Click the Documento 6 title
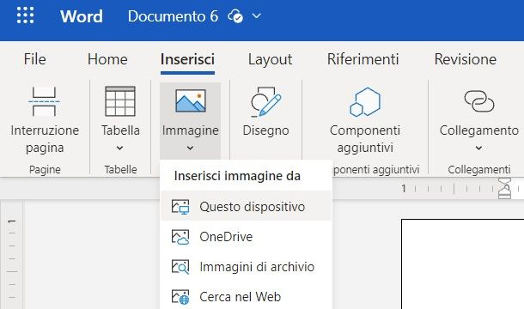 pos(173,16)
